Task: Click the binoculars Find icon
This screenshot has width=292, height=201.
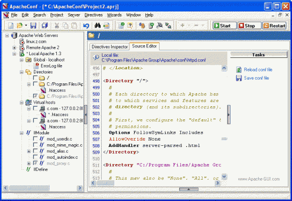Action: pos(98,26)
